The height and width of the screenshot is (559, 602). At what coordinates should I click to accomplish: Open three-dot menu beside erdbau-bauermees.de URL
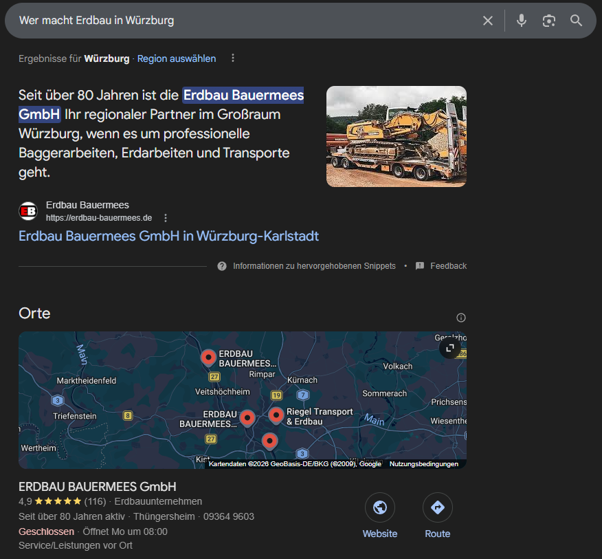pos(165,218)
